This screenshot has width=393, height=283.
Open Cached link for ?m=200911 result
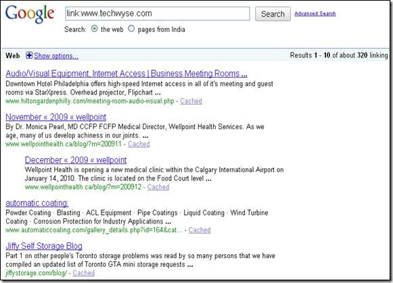coord(139,144)
